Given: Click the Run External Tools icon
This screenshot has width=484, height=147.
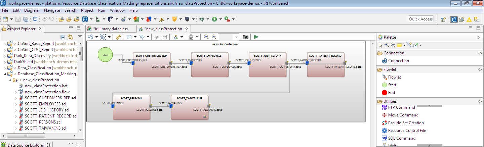Looking at the screenshot, I should pyautogui.click(x=227, y=19).
